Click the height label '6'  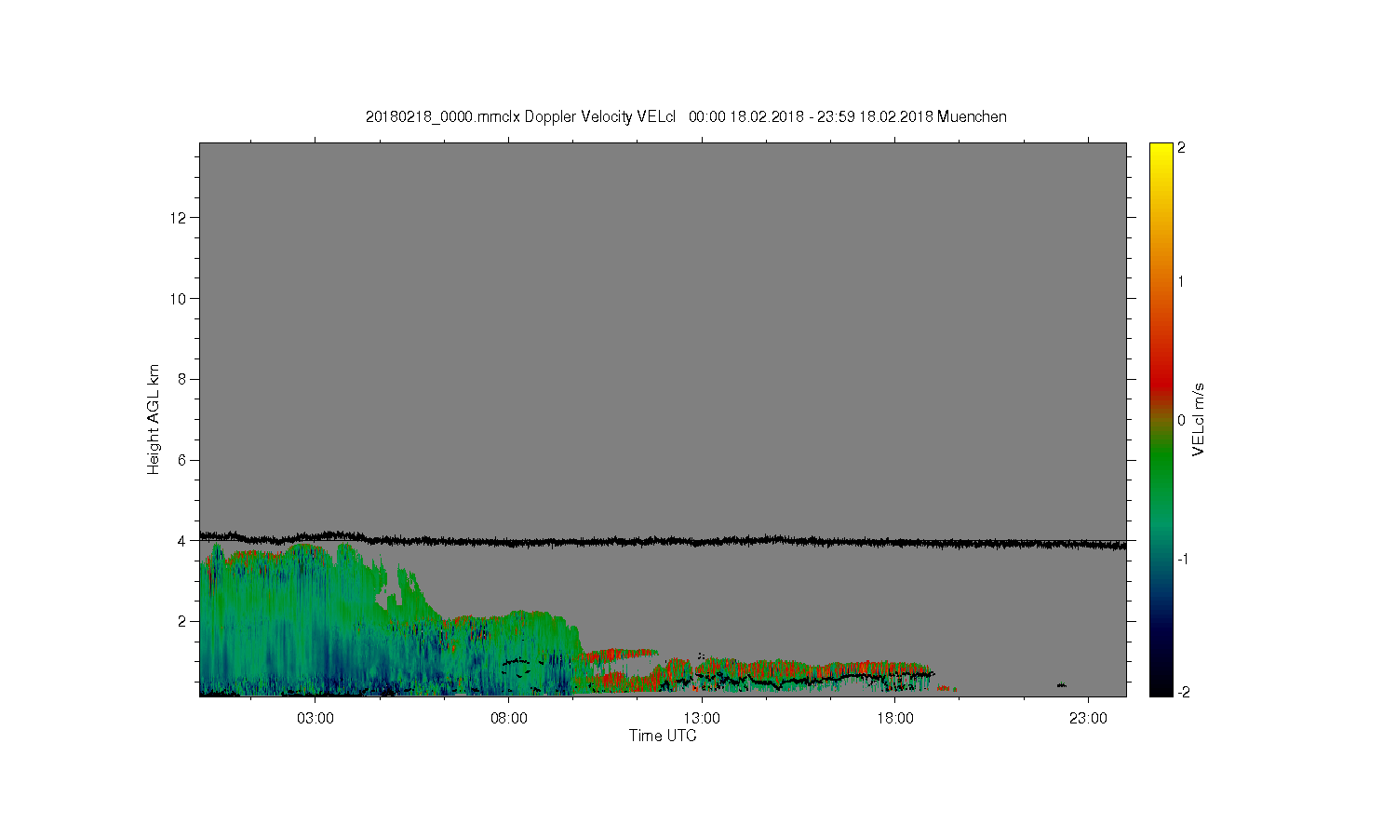(182, 460)
